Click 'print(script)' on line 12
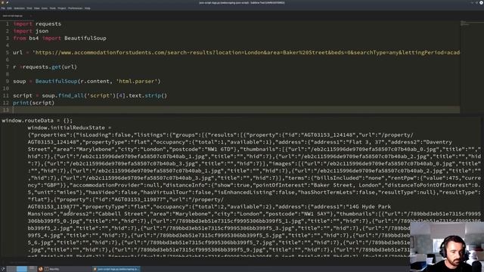Image resolution: width=484 pixels, height=272 pixels. 33,103
